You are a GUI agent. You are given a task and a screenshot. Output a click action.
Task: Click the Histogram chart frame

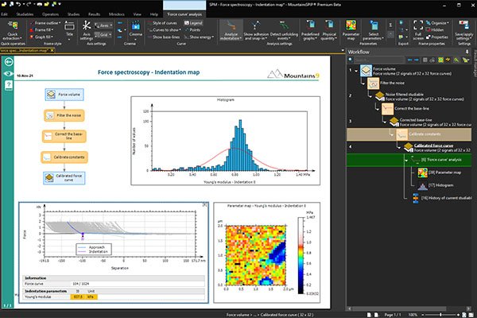point(226,141)
